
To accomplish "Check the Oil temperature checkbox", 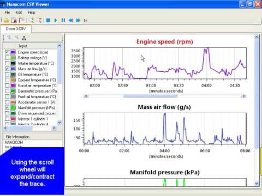I will [x=7, y=75].
